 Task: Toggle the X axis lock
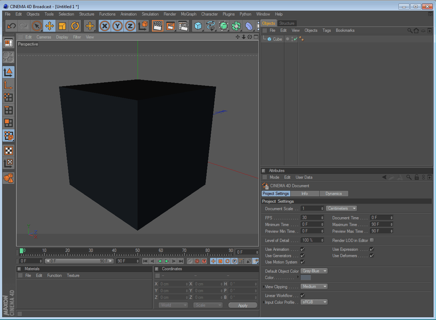pyautogui.click(x=105, y=26)
